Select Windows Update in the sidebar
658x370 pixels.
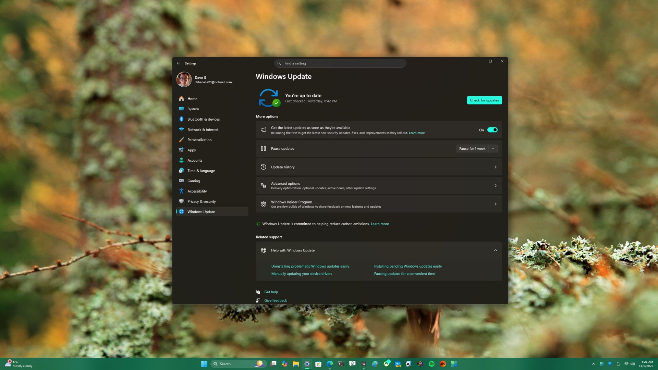212,212
